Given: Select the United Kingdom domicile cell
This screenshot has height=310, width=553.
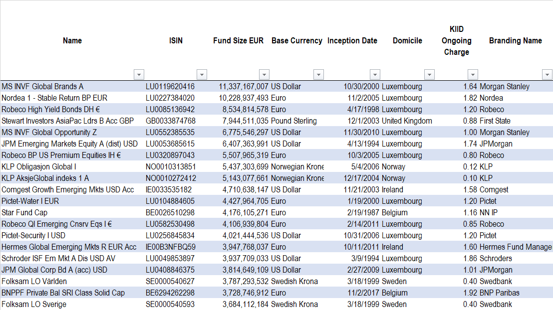Looking at the screenshot, I should coord(407,121).
